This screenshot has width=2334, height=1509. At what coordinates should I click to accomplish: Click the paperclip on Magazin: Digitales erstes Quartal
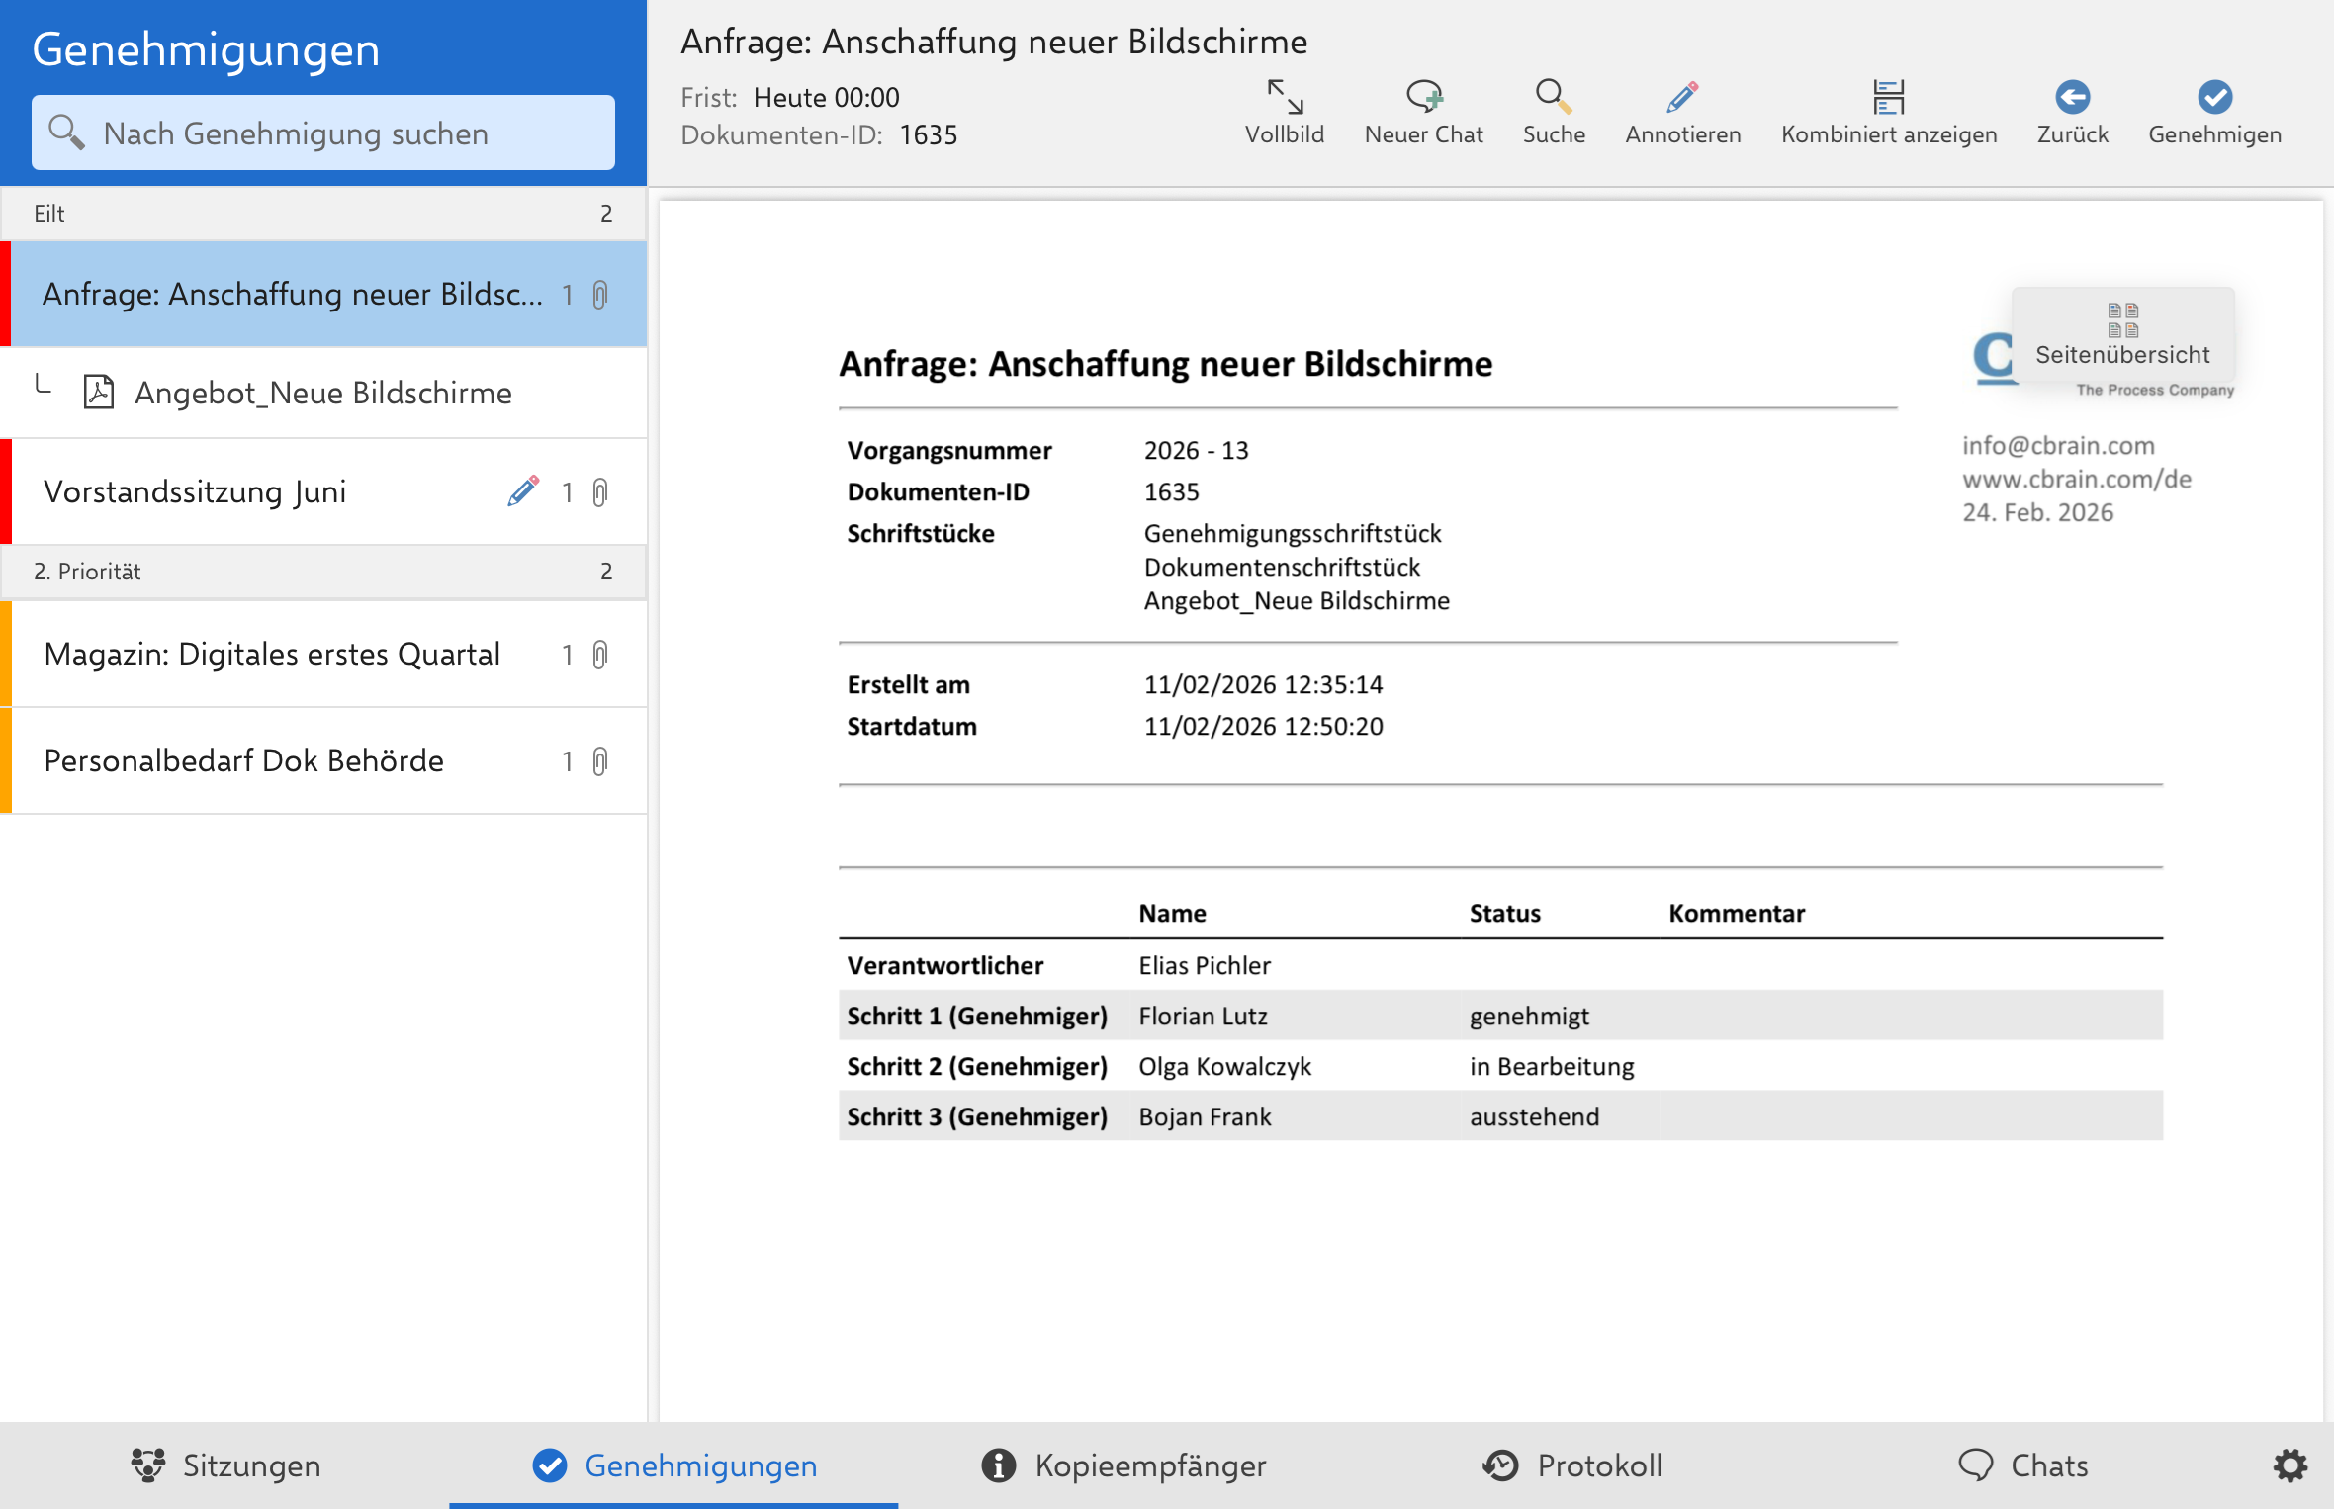tap(600, 654)
